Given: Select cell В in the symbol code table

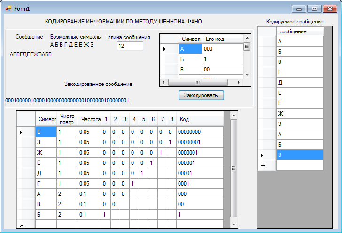Looking at the screenshot, I should click(x=190, y=70).
